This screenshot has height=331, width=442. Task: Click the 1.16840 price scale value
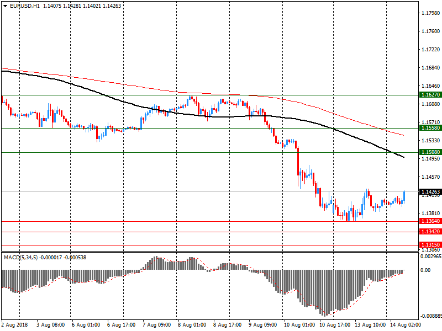tap(431, 67)
